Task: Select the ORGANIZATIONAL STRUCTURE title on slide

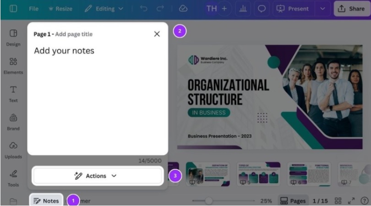Action: (229, 92)
